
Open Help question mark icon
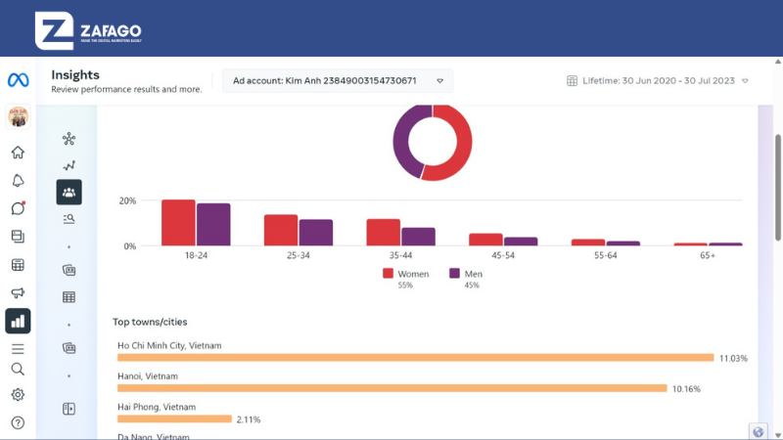click(18, 423)
